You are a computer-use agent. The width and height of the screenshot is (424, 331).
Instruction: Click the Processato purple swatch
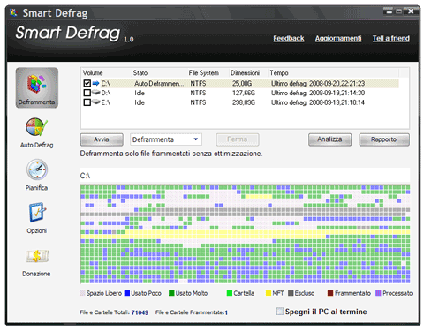click(378, 293)
